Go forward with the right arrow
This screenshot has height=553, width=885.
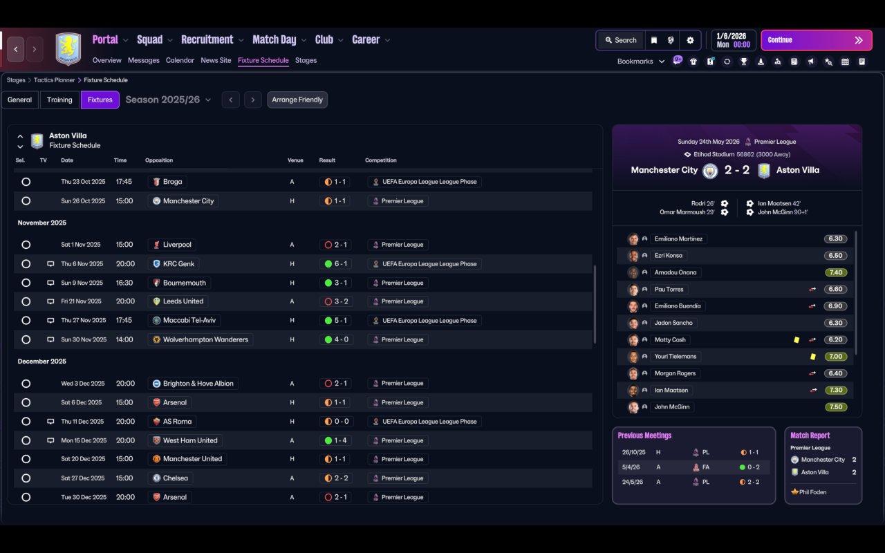tap(34, 49)
